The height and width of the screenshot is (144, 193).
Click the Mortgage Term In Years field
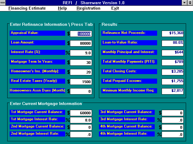(81, 63)
